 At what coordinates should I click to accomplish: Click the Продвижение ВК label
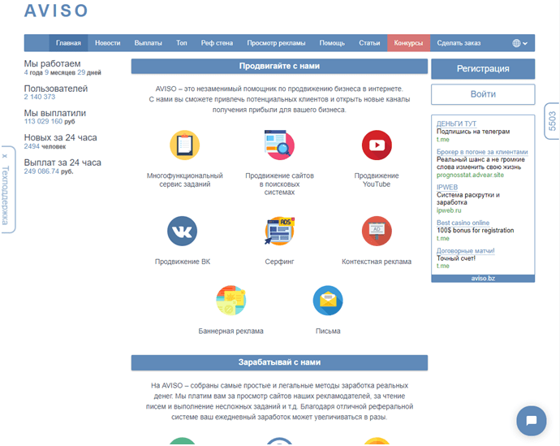(182, 262)
